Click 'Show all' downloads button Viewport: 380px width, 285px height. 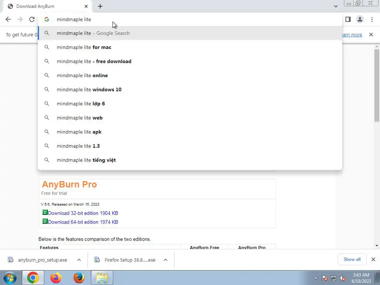352,259
